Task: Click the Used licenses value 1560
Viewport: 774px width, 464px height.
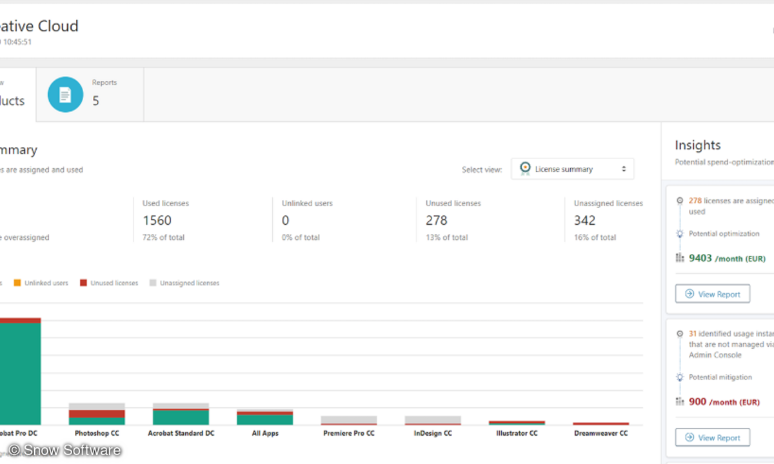Action: click(x=157, y=220)
